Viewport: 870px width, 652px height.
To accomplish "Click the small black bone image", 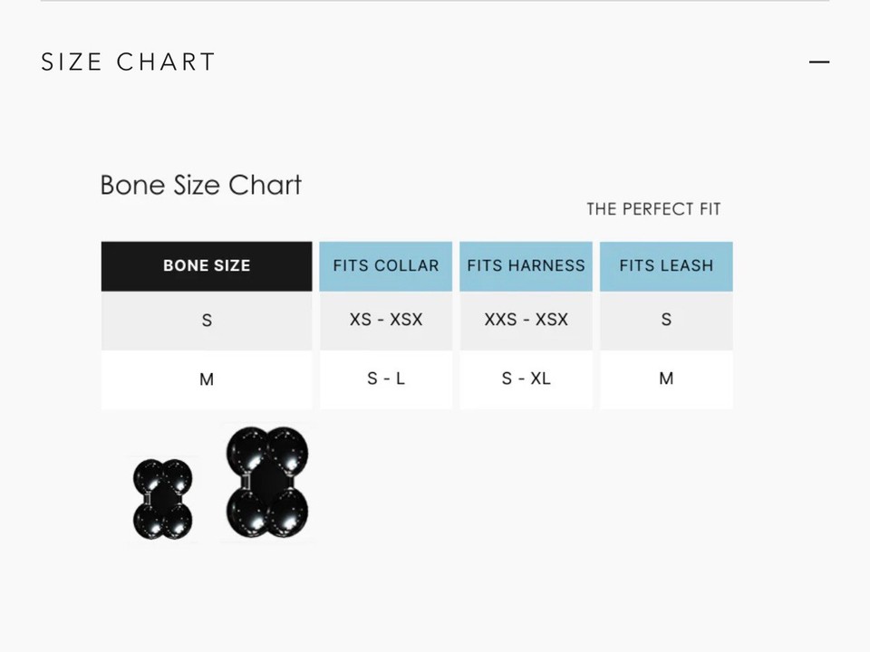I will (x=163, y=499).
